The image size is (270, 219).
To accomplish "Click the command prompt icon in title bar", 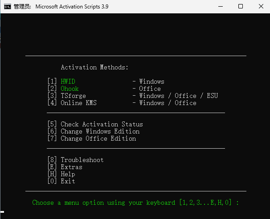I will click(x=7, y=7).
